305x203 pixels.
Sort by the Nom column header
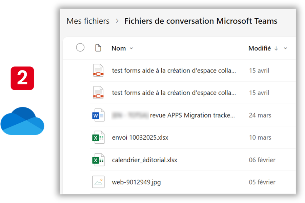pos(119,48)
